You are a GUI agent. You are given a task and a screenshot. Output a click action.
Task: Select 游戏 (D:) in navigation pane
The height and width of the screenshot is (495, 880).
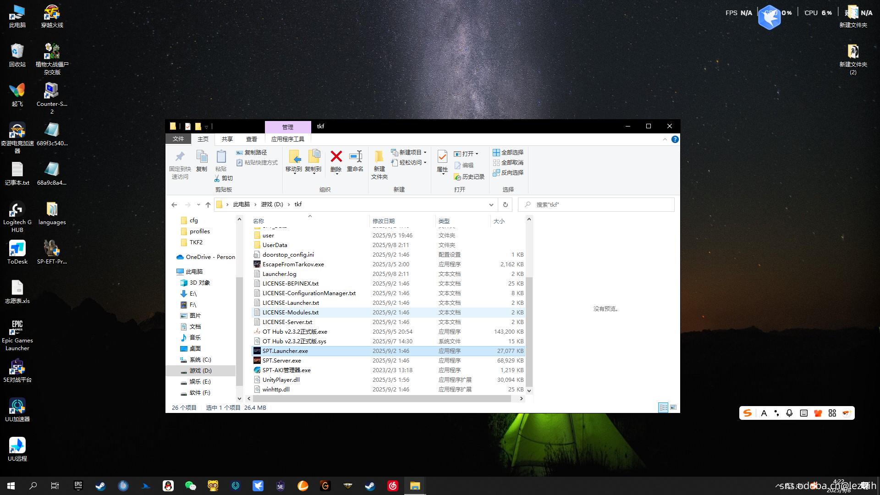(x=201, y=371)
